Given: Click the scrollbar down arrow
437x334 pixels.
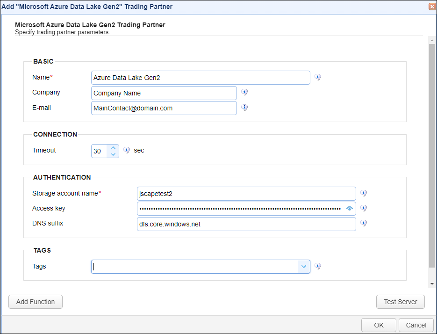Looking at the screenshot, I should click(x=432, y=284).
